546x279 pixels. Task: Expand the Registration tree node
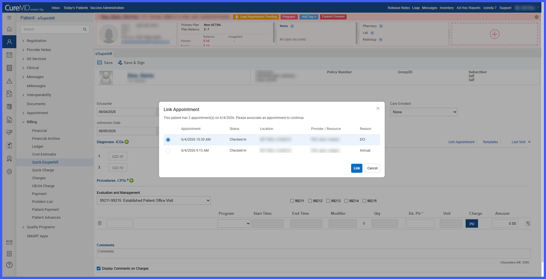tap(23, 41)
